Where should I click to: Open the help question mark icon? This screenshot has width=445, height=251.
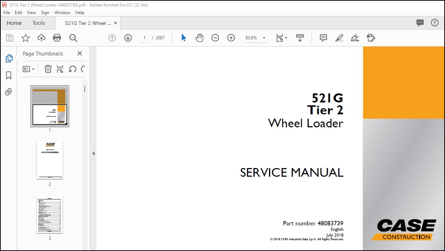tap(435, 23)
